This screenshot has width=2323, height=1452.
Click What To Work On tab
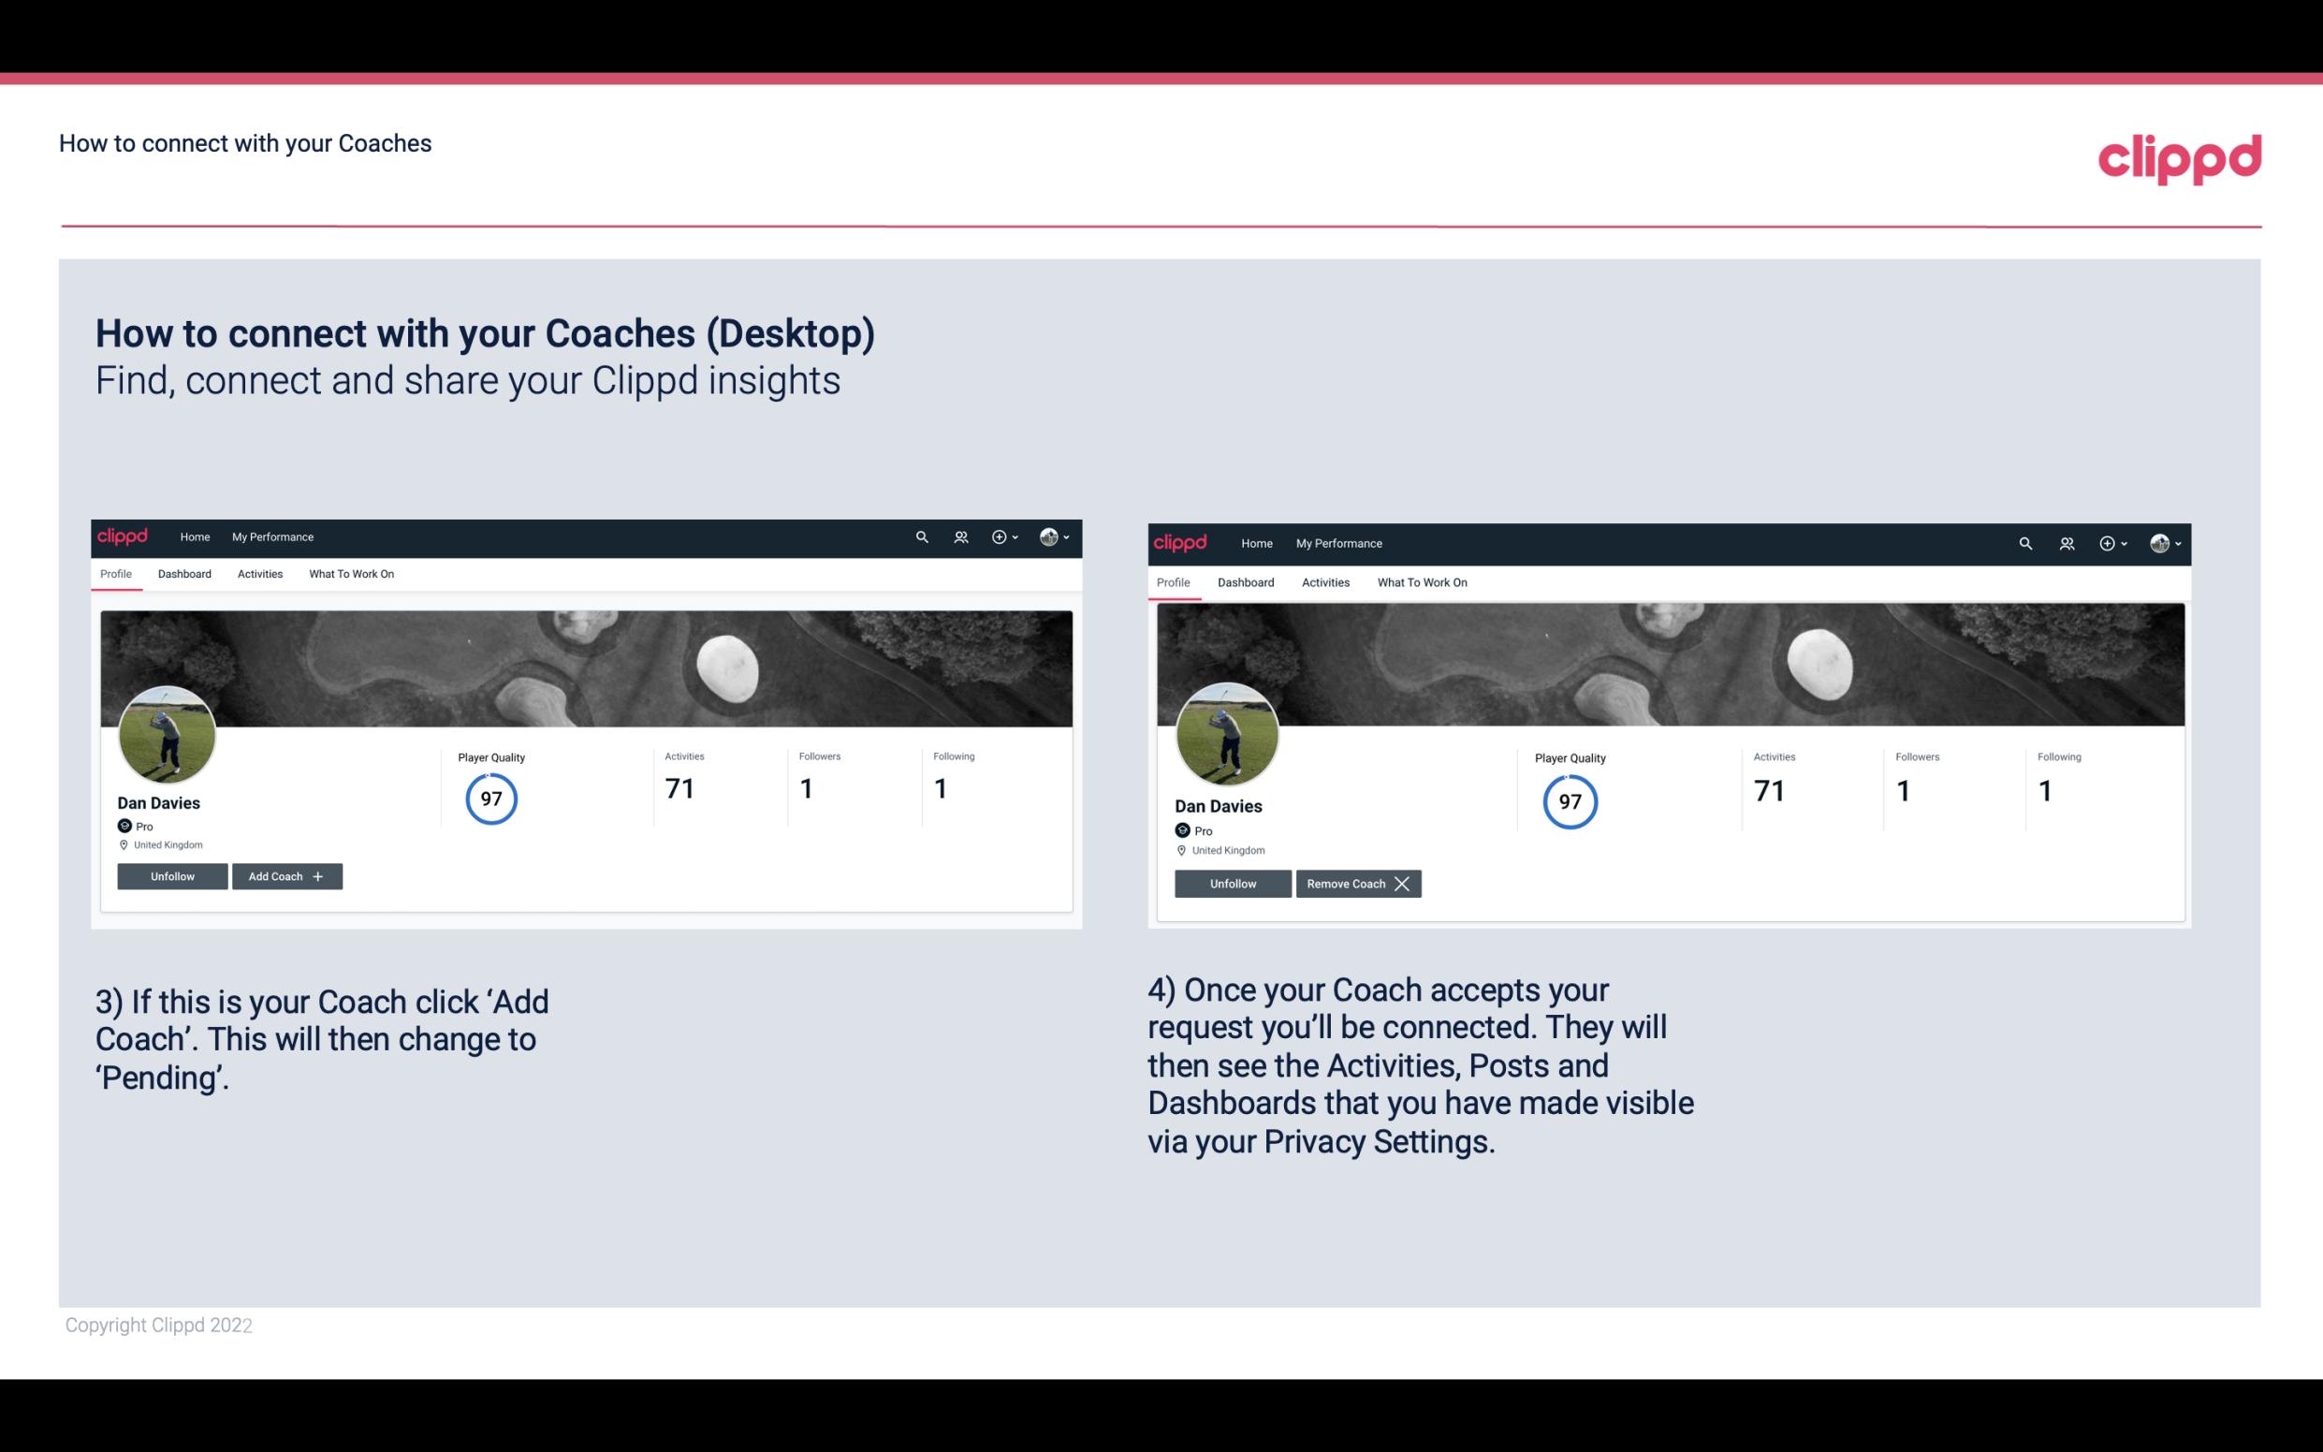(x=351, y=574)
